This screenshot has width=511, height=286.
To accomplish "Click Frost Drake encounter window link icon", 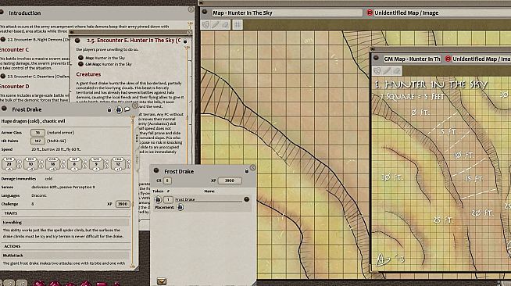I will (156, 170).
